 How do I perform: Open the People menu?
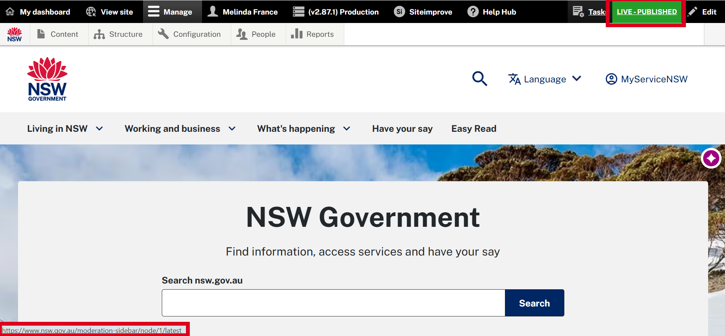pyautogui.click(x=258, y=34)
